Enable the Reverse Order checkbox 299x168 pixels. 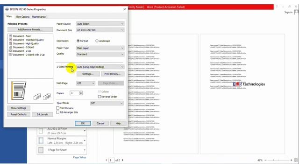pyautogui.click(x=100, y=97)
